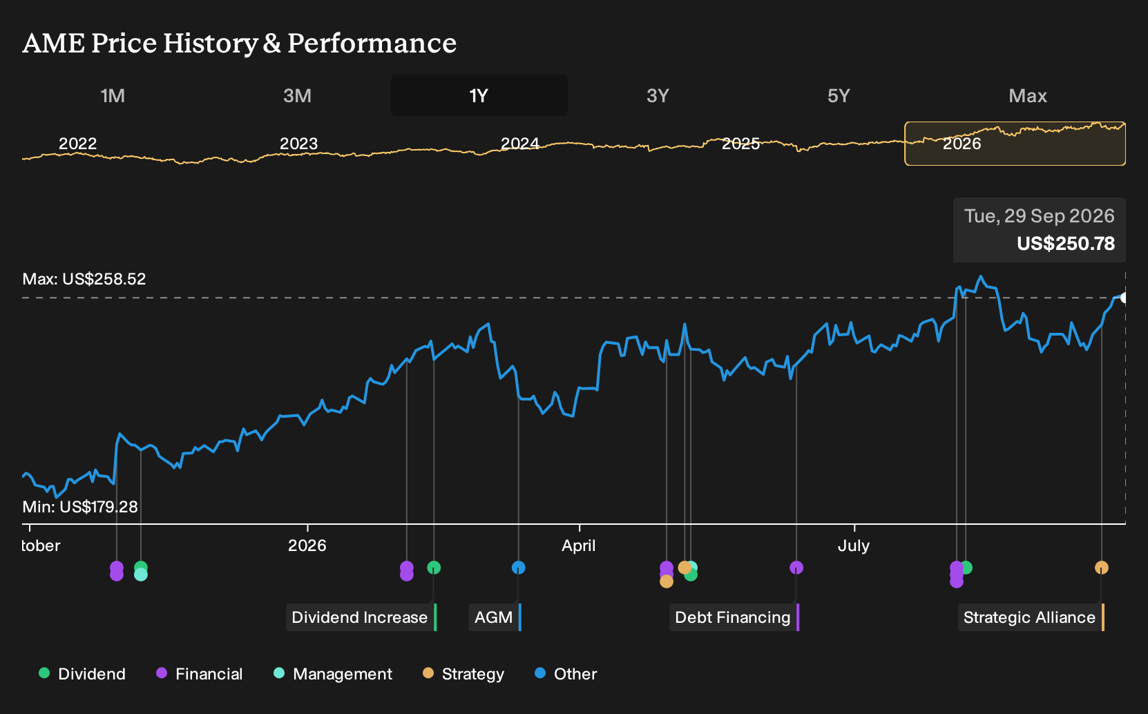Click the AME Price History & Performance heading
The image size is (1148, 714).
point(240,43)
